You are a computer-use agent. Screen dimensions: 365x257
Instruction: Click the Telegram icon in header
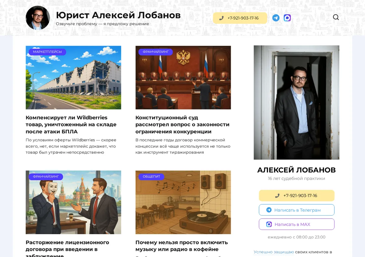[x=276, y=18]
